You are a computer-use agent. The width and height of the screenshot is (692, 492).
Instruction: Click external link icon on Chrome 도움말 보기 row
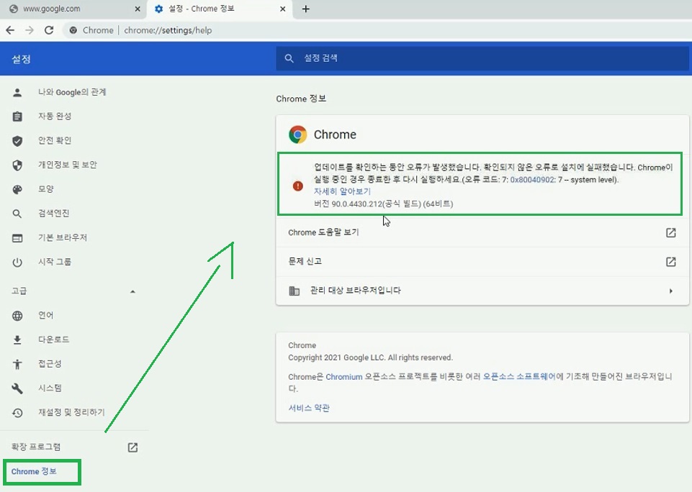pyautogui.click(x=671, y=232)
